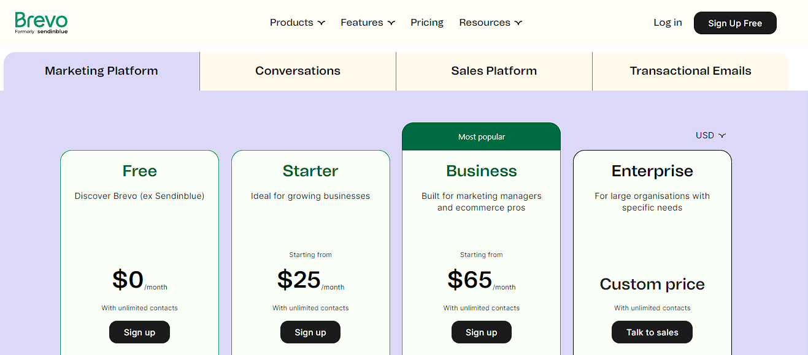Click 'Built for marketing managers' description
Image resolution: width=808 pixels, height=355 pixels.
click(x=482, y=202)
